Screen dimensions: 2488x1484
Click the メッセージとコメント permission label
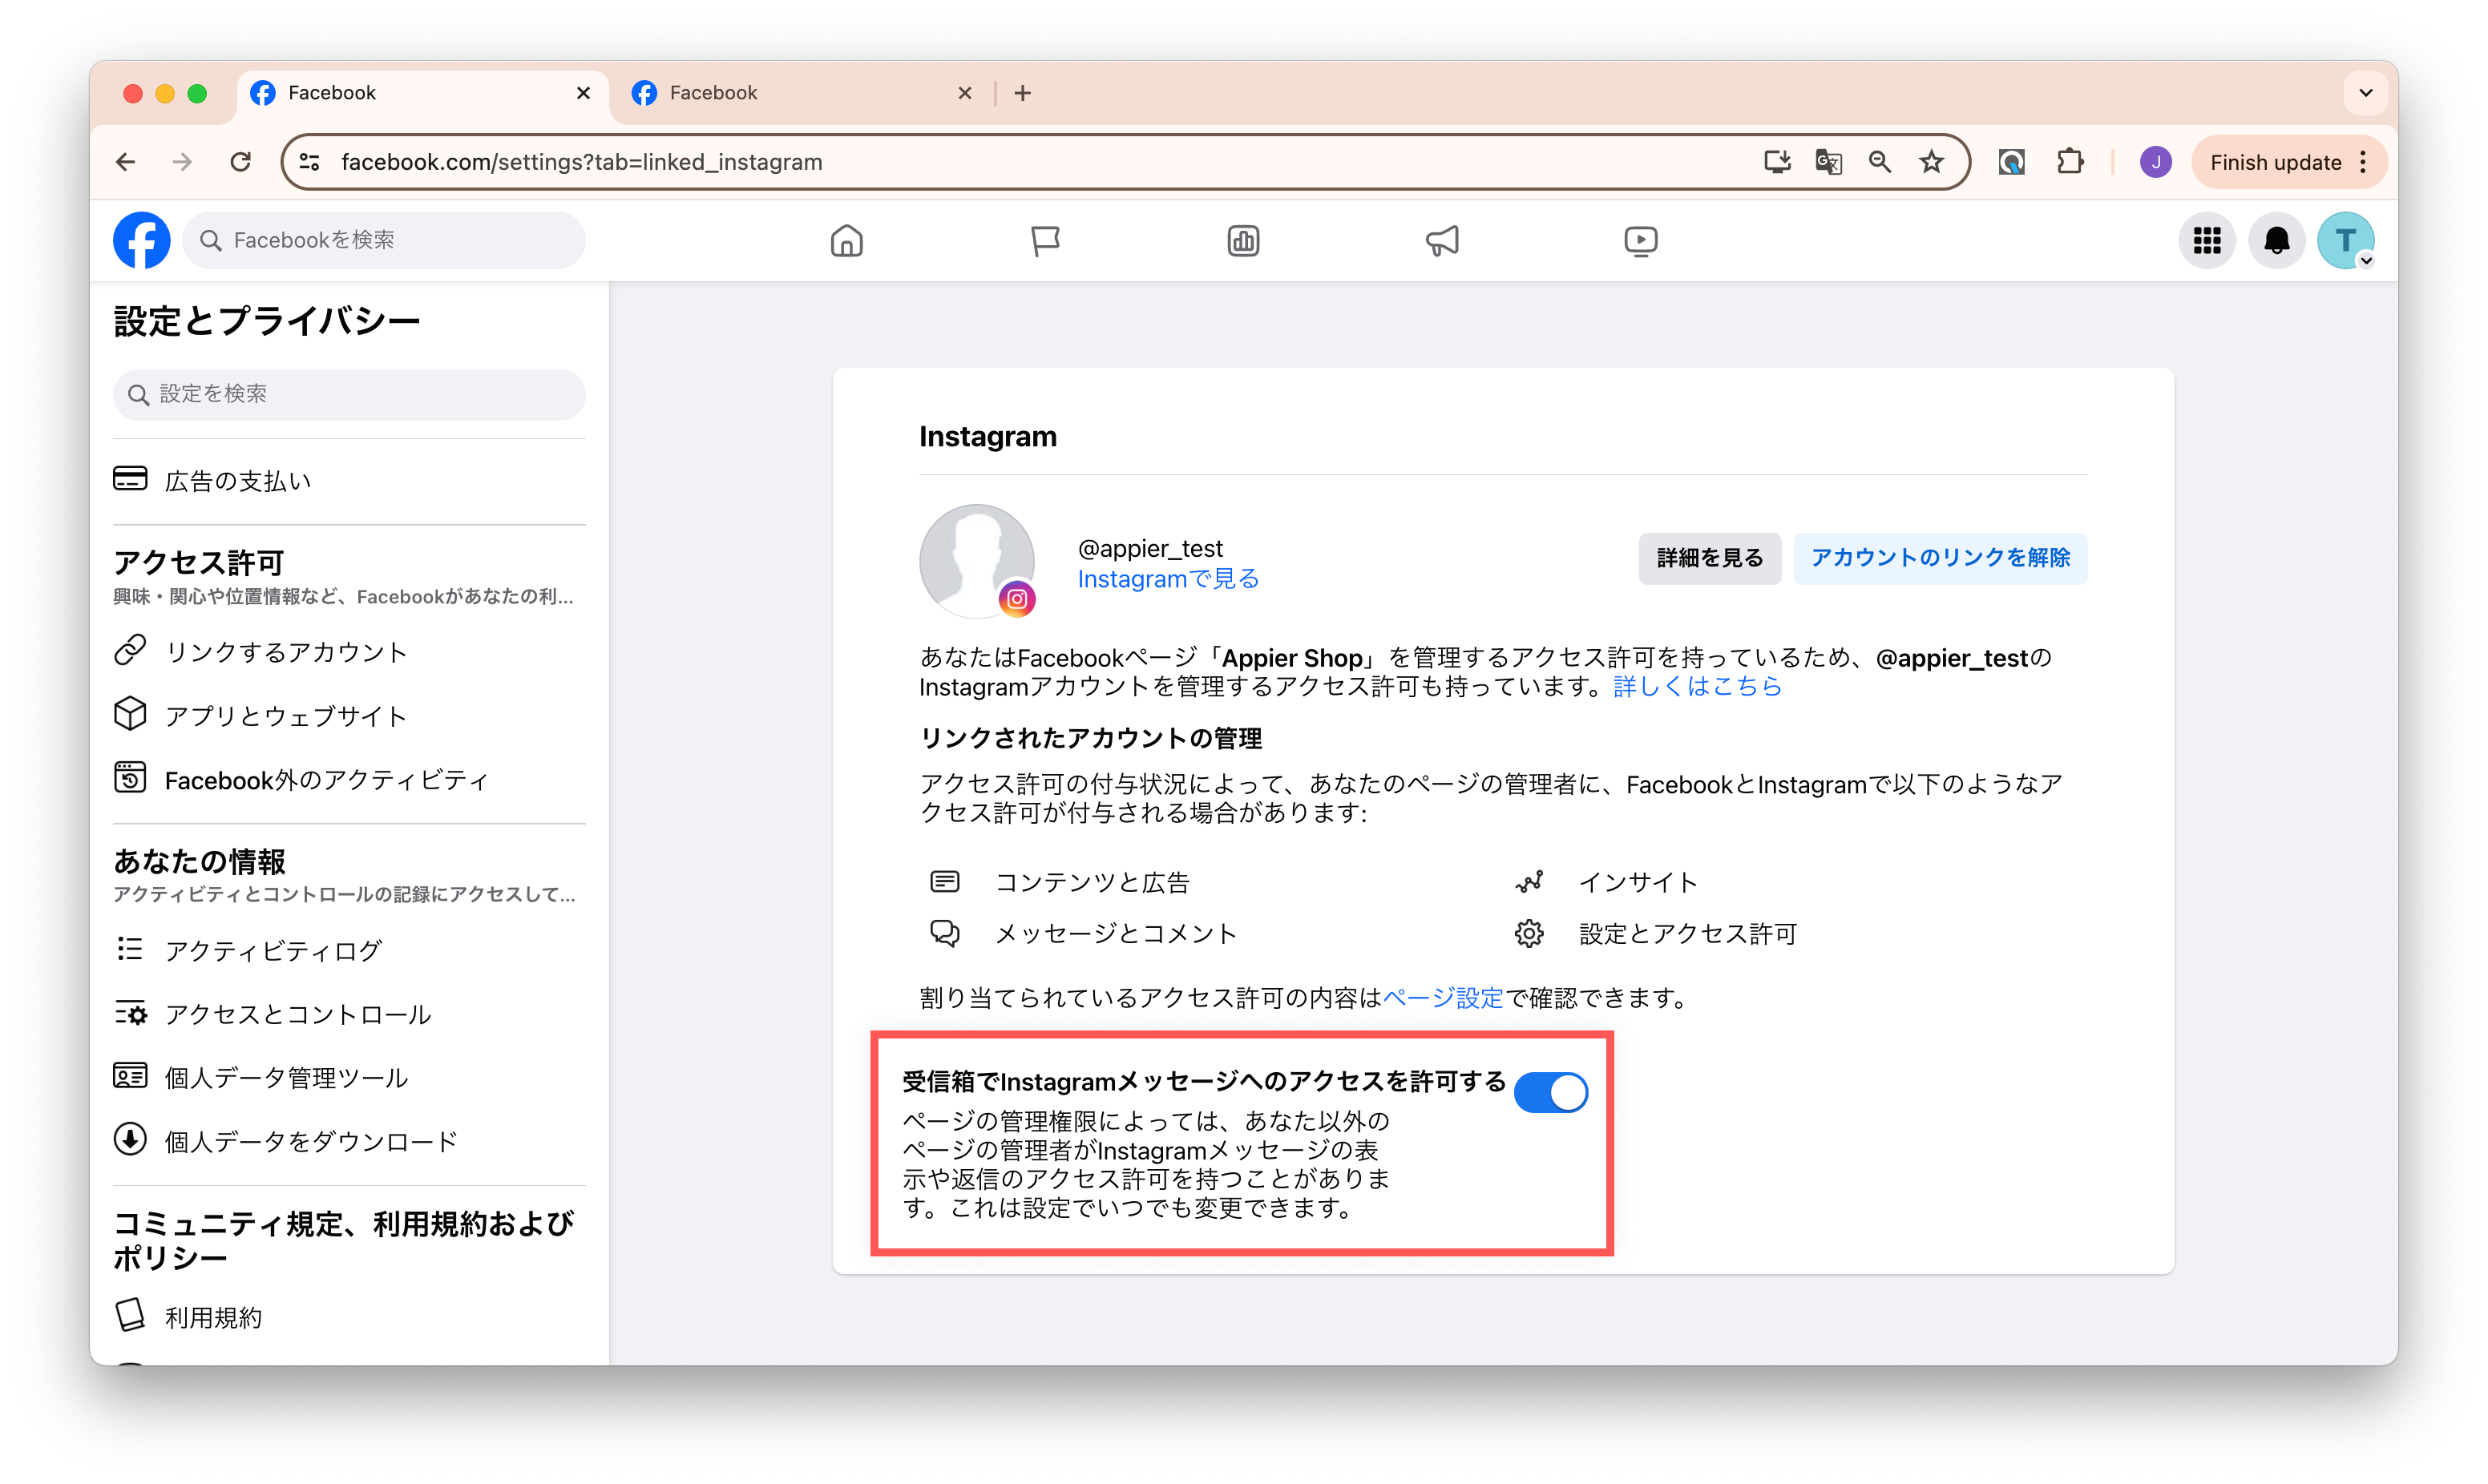[x=1116, y=933]
